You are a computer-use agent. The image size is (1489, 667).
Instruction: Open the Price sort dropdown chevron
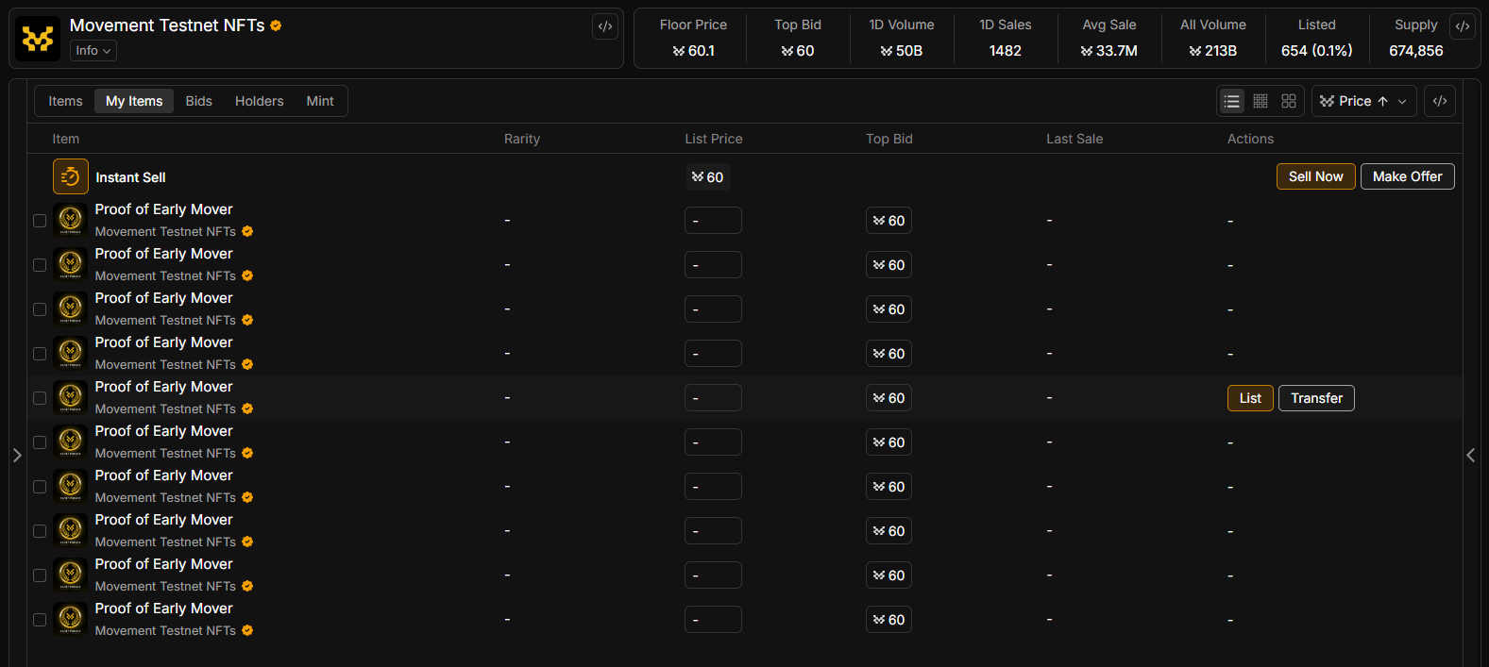(x=1402, y=101)
